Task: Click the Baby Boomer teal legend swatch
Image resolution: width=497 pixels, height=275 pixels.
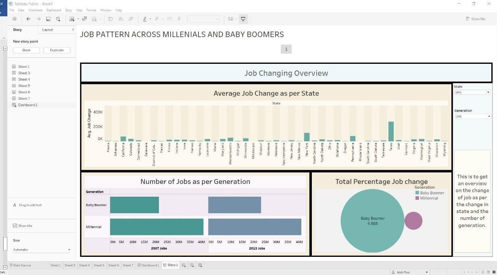Action: tap(417, 193)
